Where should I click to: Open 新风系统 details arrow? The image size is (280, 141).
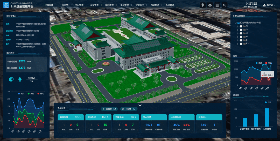tap(80, 117)
